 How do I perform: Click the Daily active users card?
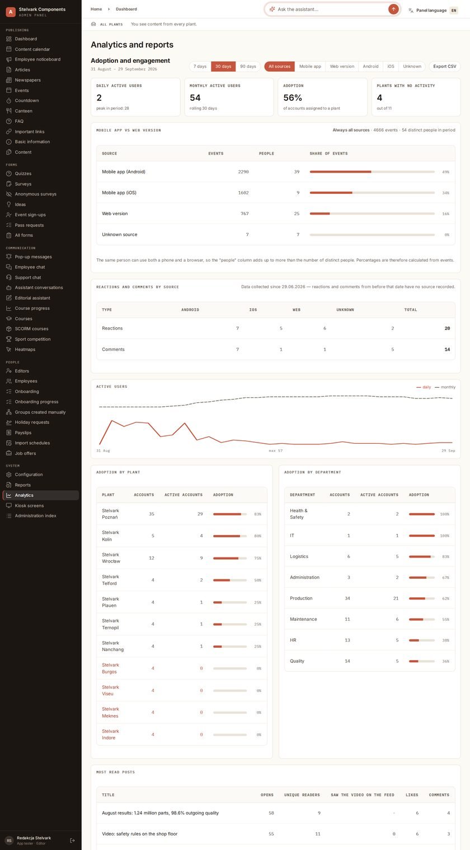pyautogui.click(x=135, y=97)
